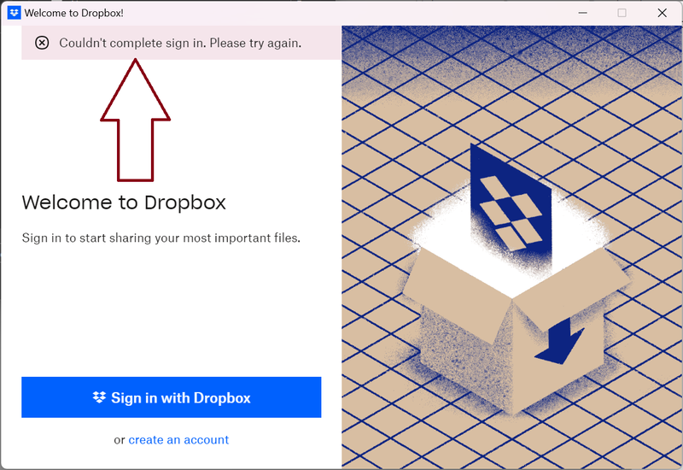Click the 'Welcome to Dropbox!' window title text
Image resolution: width=683 pixels, height=470 pixels.
point(73,13)
